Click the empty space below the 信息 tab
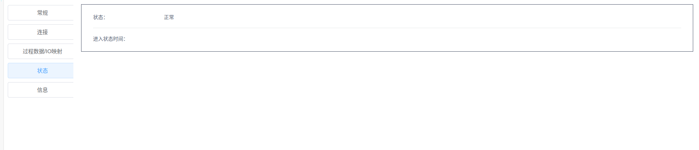Screen dimensions: 699x150 [41, 123]
